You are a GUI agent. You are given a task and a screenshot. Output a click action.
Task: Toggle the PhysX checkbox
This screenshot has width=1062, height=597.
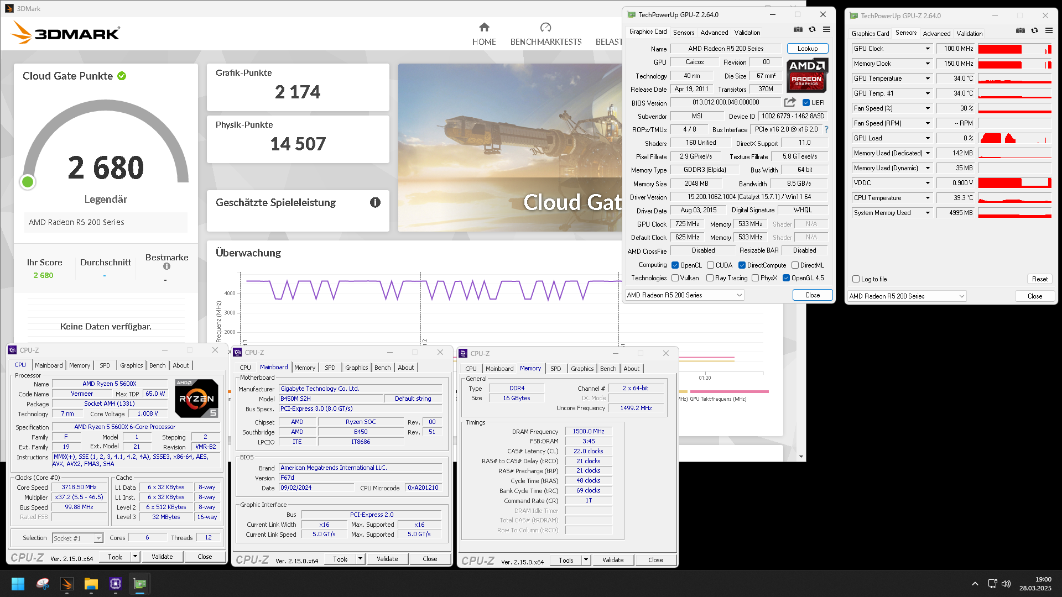(755, 278)
